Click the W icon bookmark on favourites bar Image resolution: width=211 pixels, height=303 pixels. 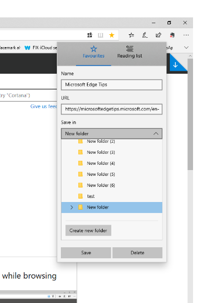pyautogui.click(x=27, y=48)
